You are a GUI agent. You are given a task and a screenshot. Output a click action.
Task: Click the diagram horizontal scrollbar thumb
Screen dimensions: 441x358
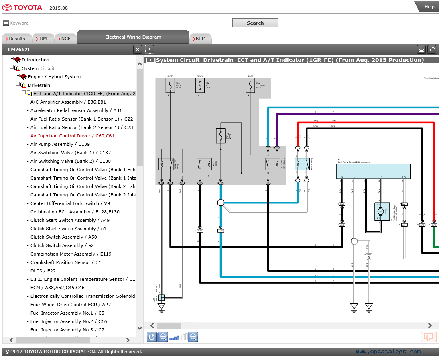coord(169,325)
